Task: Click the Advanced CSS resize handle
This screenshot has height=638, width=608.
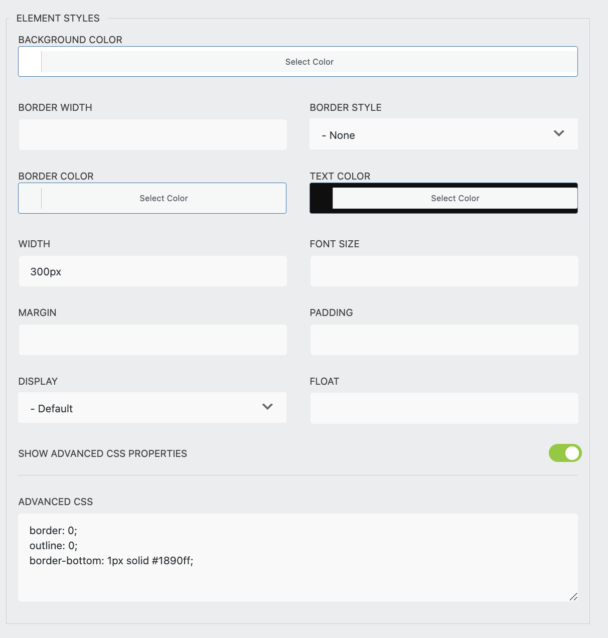Action: tap(574, 597)
